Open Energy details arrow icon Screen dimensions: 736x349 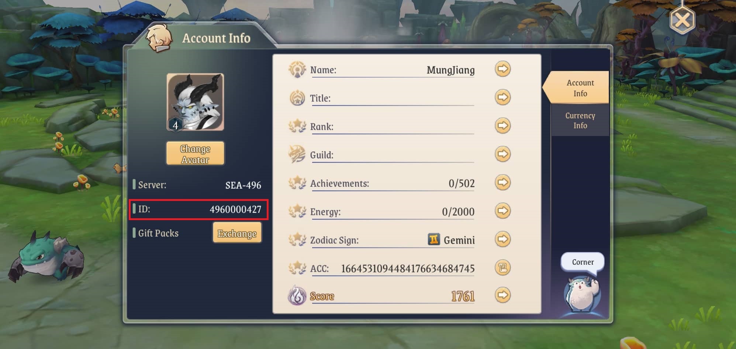(502, 211)
